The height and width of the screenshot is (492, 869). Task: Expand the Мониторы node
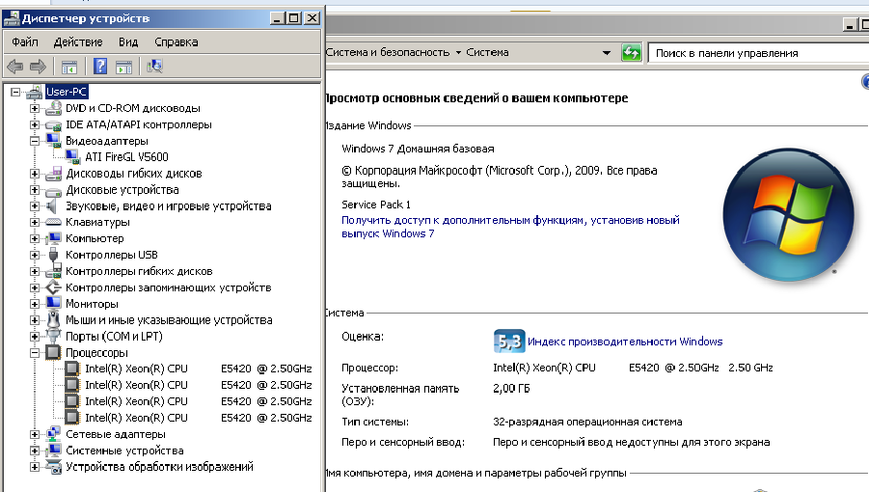point(35,304)
